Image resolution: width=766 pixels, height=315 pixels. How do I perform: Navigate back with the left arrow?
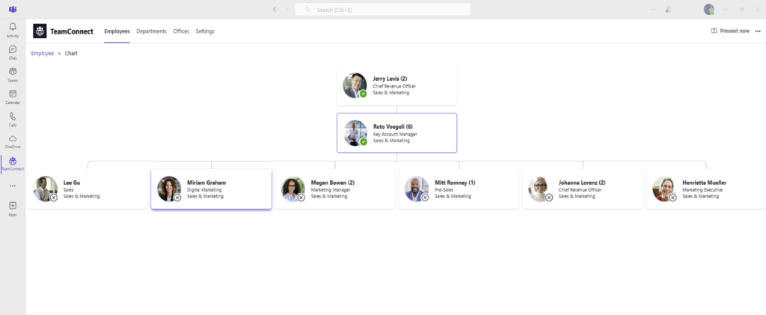(274, 9)
